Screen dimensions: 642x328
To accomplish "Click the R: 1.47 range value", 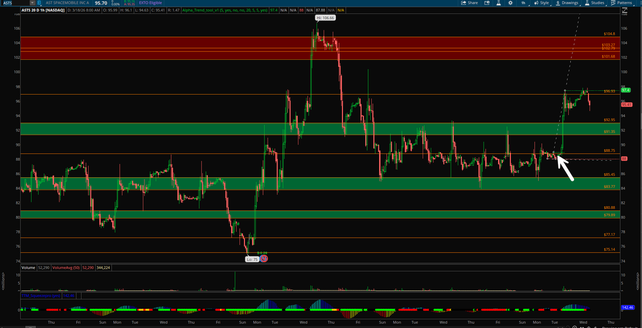I will point(174,10).
